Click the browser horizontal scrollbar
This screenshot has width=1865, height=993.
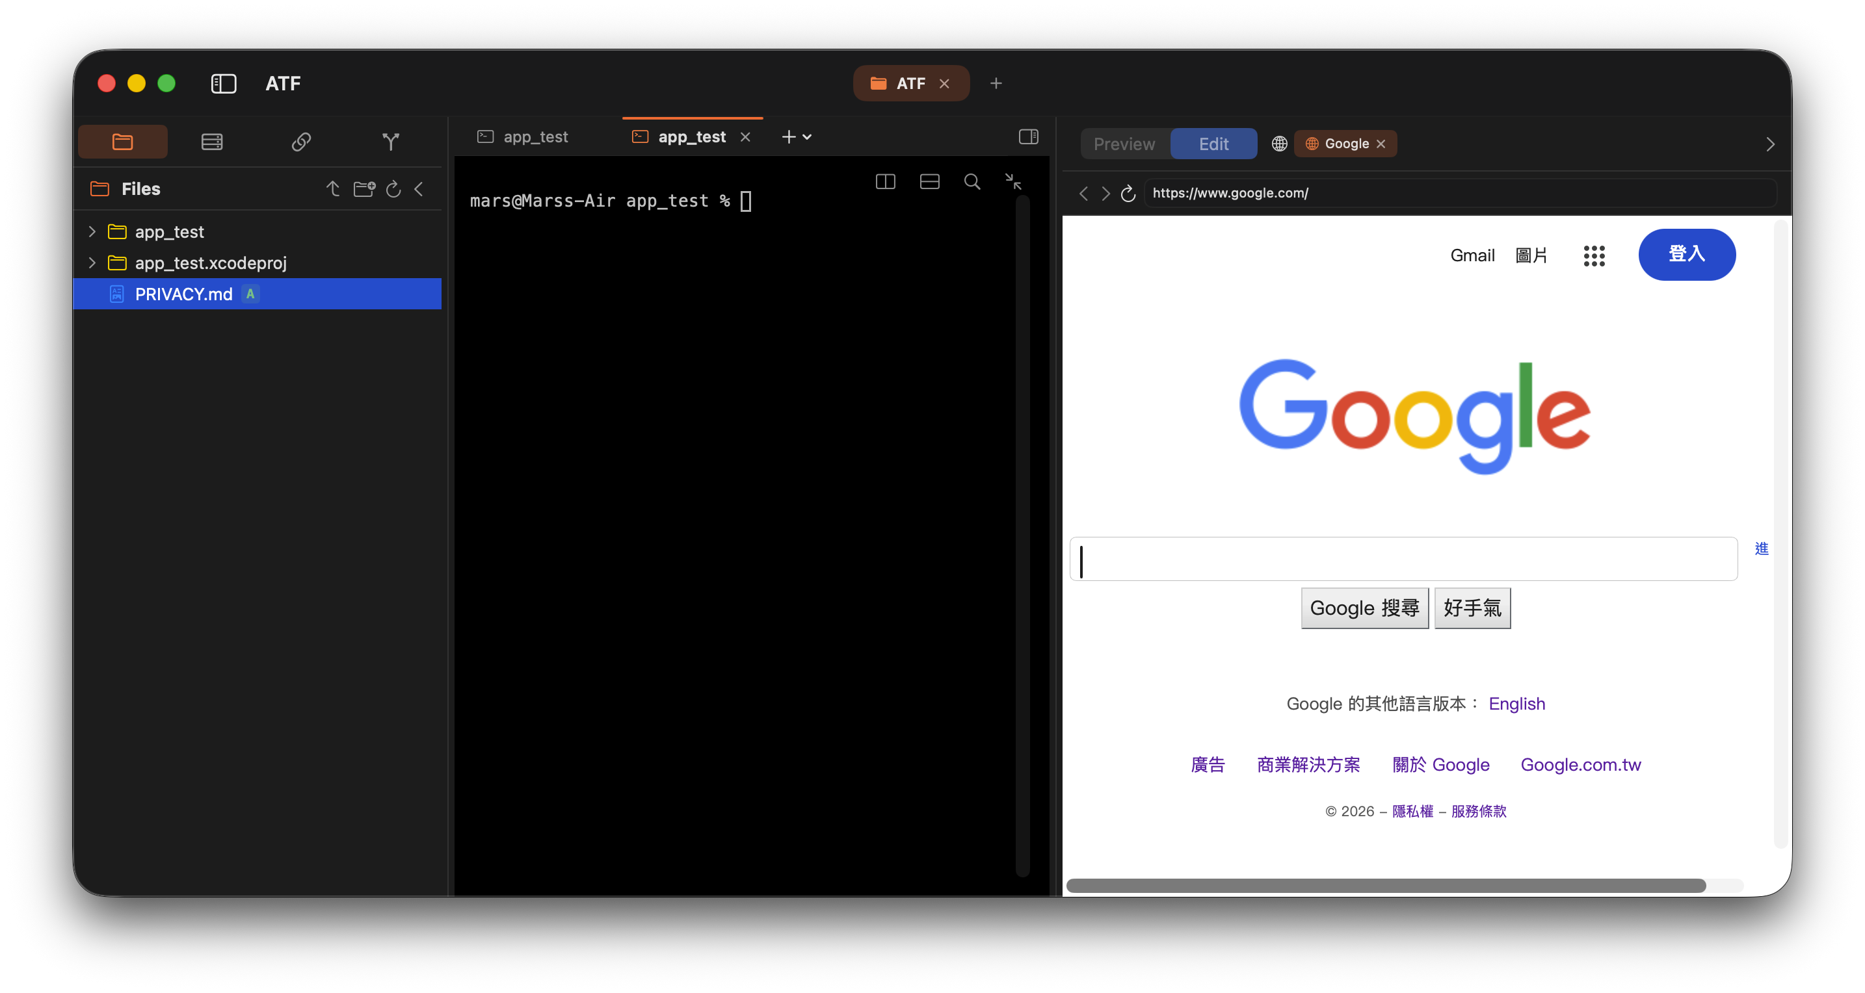click(x=1386, y=886)
